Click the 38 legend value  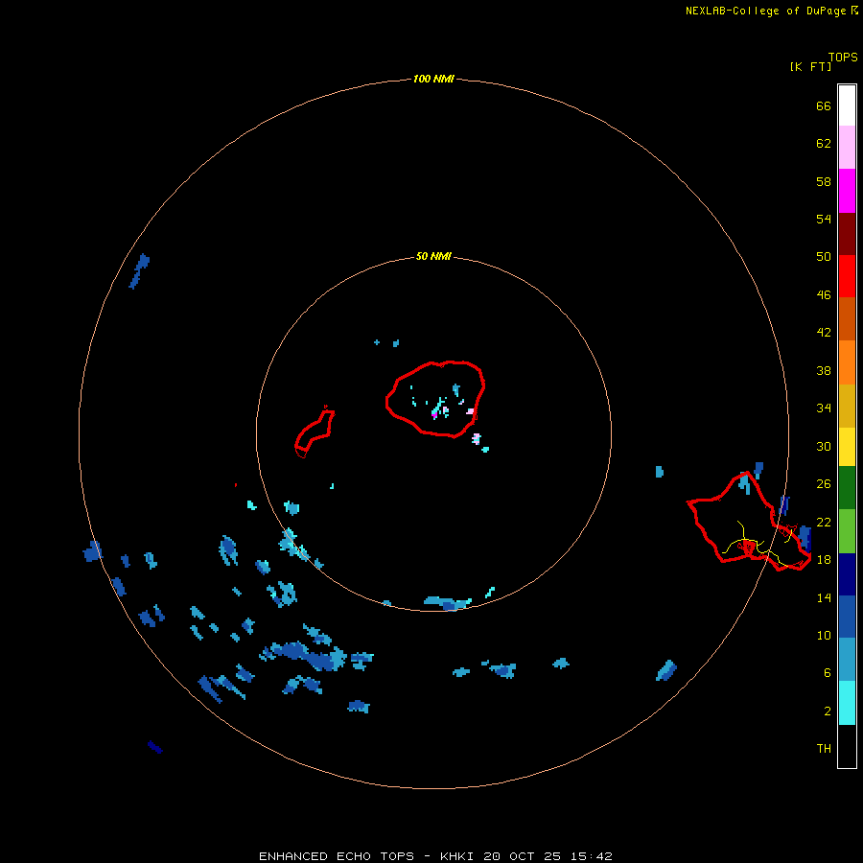click(x=824, y=370)
